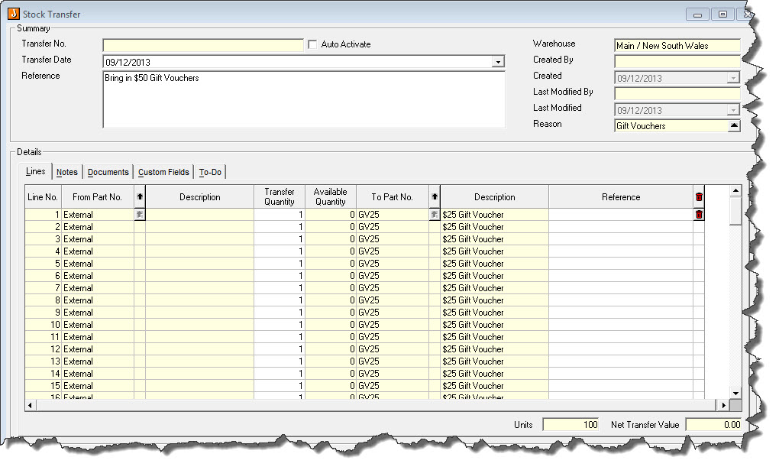Delete line 1 using its trash icon
The image size is (779, 470).
point(699,215)
